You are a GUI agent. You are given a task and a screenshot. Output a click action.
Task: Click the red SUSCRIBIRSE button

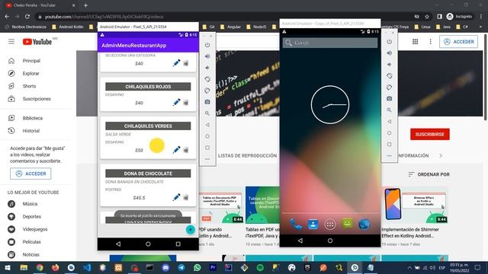pyautogui.click(x=430, y=134)
